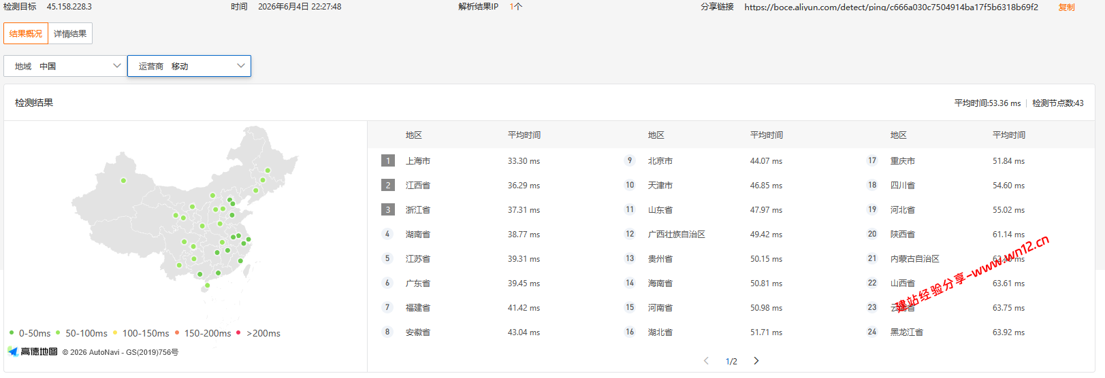Click the 江苏省 region cell
The height and width of the screenshot is (378, 1105).
point(418,259)
